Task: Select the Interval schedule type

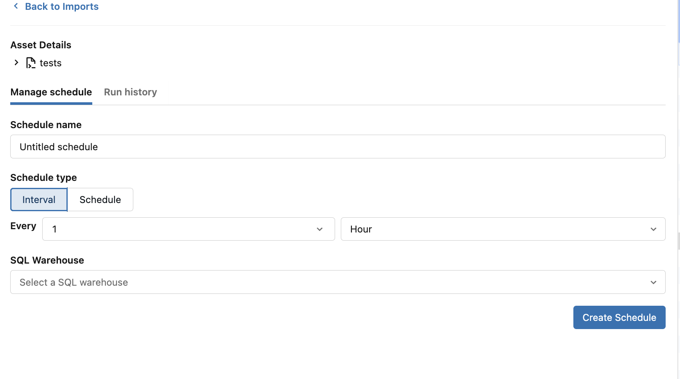Action: 39,200
